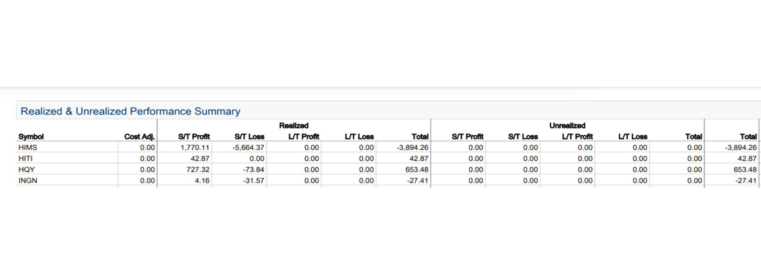The height and width of the screenshot is (274, 761).
Task: Click HIMS overall total -3,894.26 at far right
Action: click(x=741, y=147)
